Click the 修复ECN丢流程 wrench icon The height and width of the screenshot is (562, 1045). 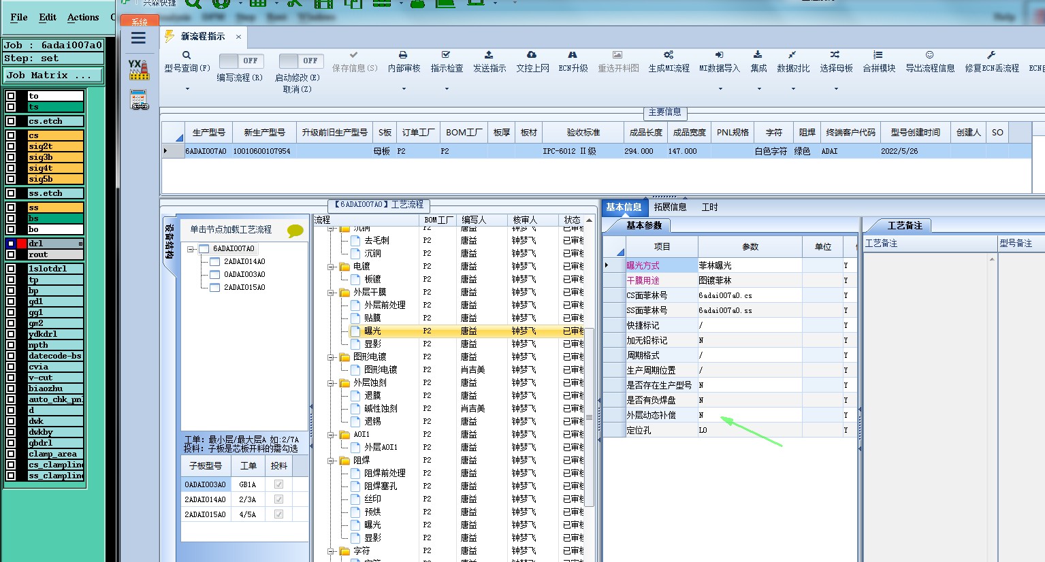point(991,54)
